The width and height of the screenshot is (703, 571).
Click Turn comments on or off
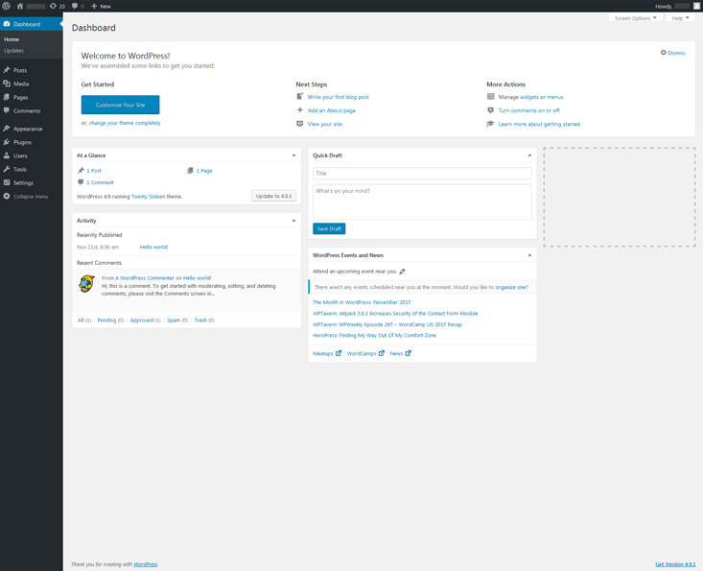(529, 110)
